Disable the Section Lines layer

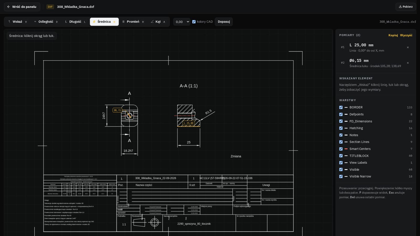coord(341,142)
